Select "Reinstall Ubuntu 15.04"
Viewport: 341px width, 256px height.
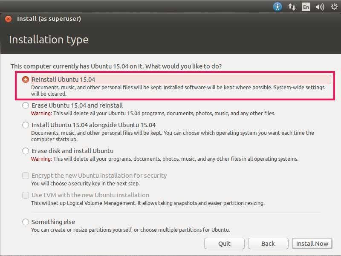tap(26, 79)
